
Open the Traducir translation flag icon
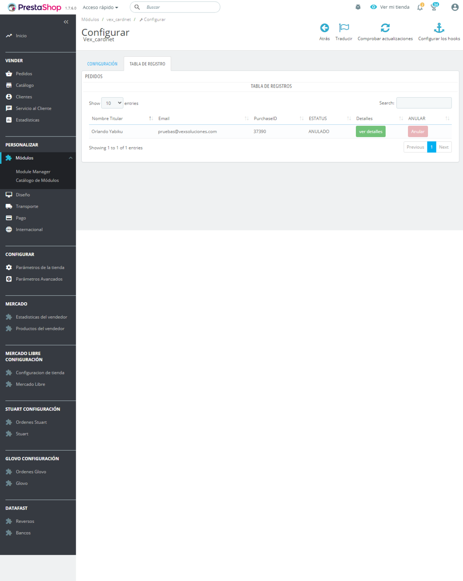[344, 27]
